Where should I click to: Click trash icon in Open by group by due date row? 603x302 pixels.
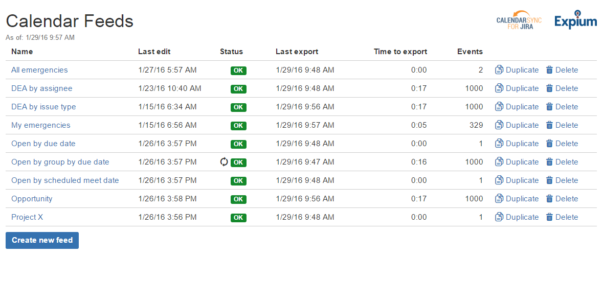[549, 162]
